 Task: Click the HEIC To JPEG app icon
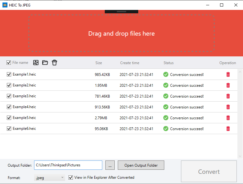coord(5,5)
